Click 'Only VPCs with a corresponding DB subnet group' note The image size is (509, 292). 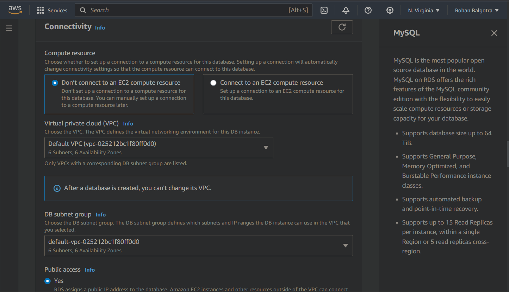click(x=116, y=163)
